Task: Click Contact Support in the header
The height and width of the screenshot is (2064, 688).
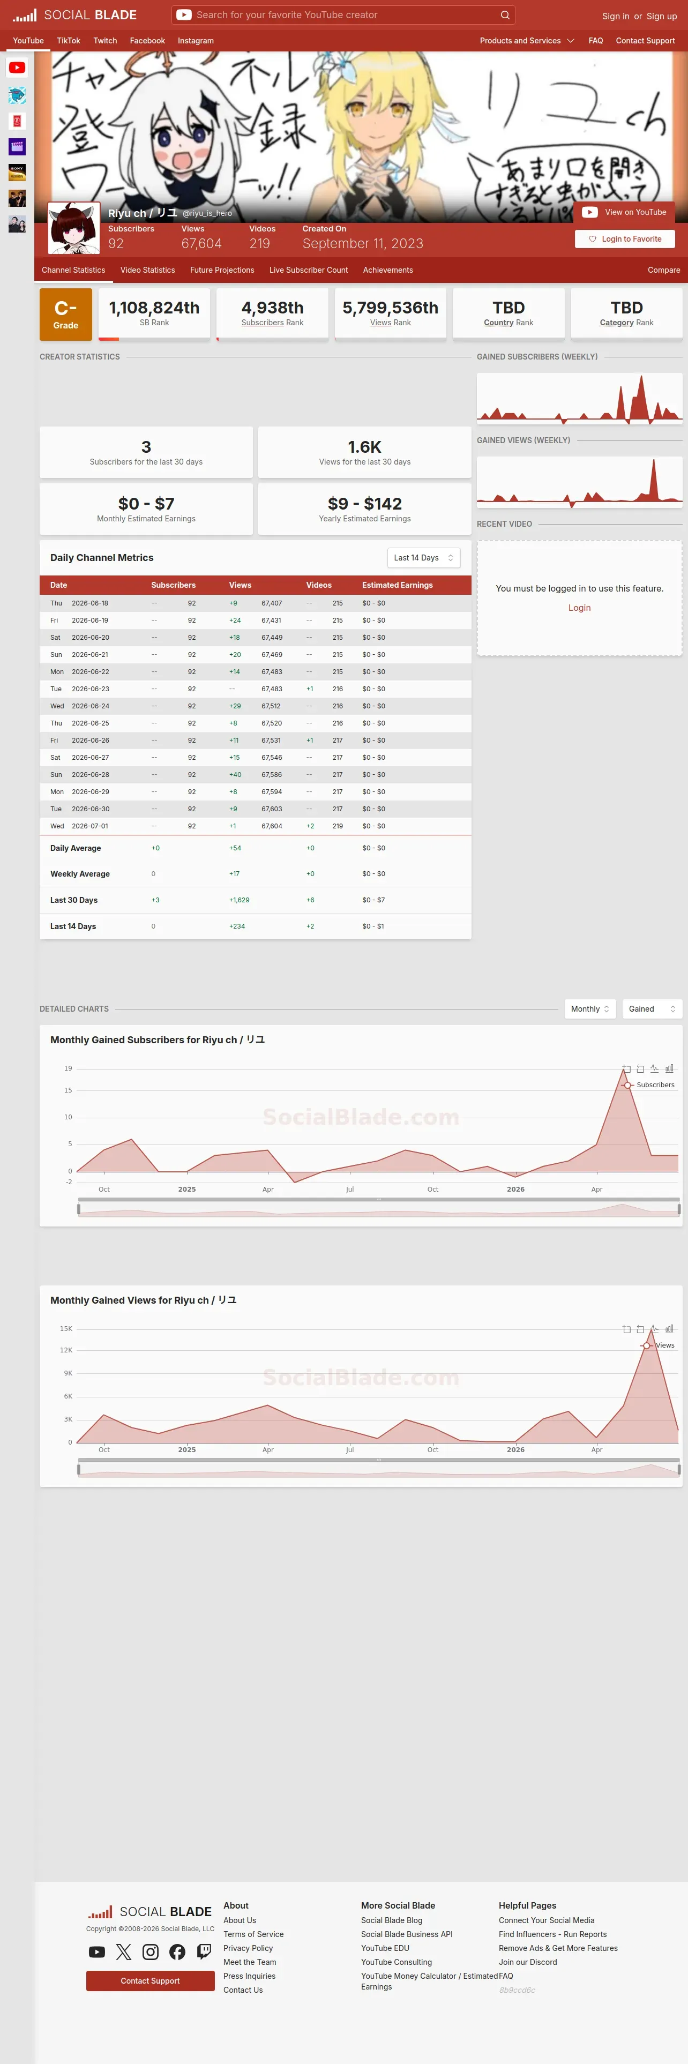Action: coord(646,41)
